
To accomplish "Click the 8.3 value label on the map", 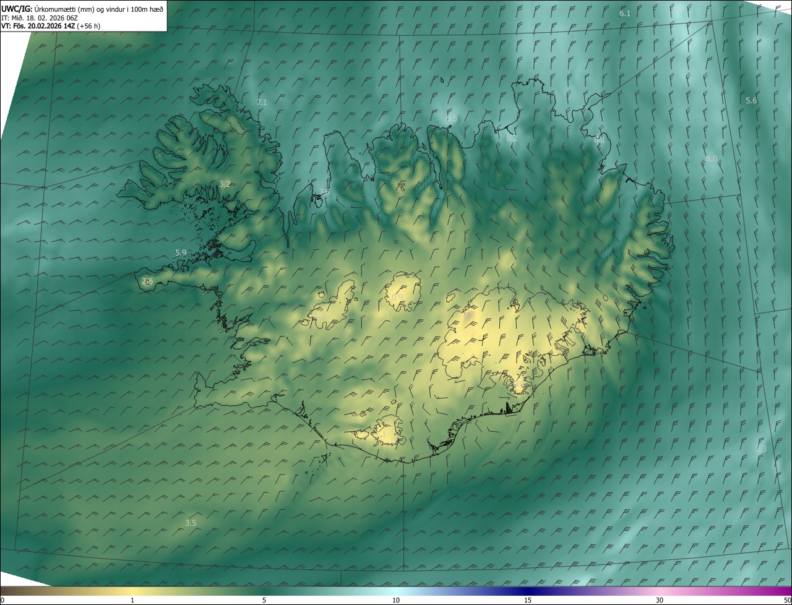I will (761, 449).
